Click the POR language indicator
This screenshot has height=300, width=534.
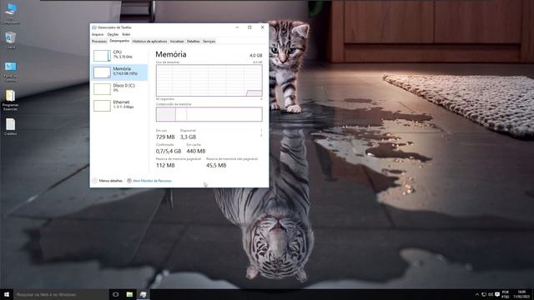pos(506,294)
